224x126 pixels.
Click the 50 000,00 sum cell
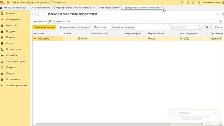point(76,38)
